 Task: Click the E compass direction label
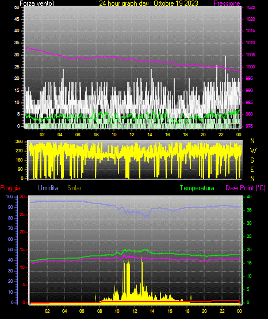point(252,169)
